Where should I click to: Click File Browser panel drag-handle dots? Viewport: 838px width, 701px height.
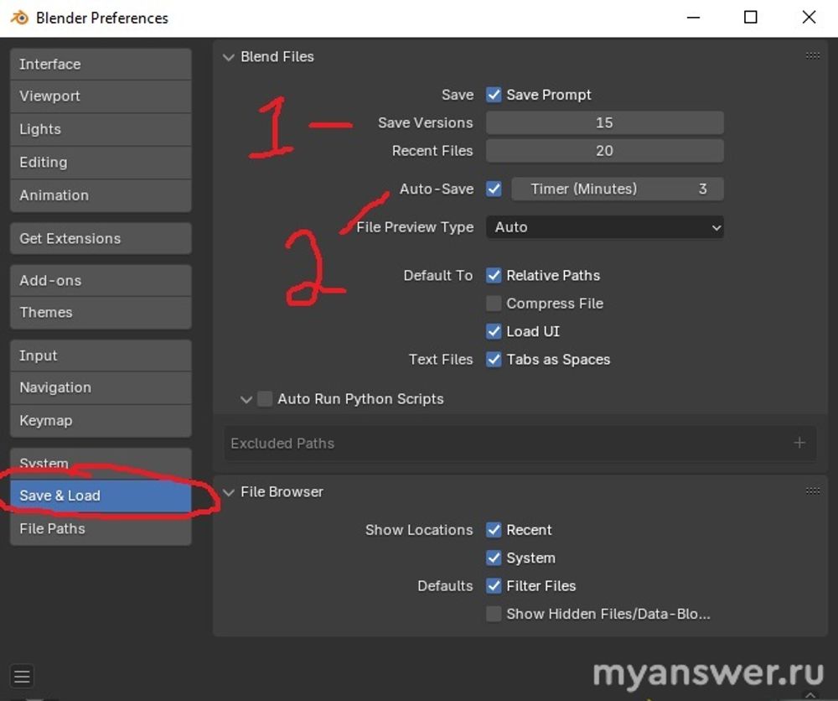[x=812, y=491]
